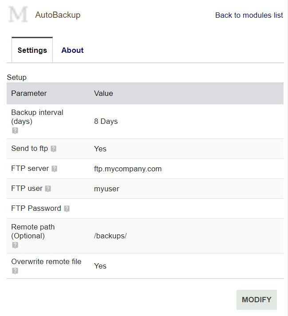Click help icon under Remote path
The image size is (288, 316).
click(15, 245)
